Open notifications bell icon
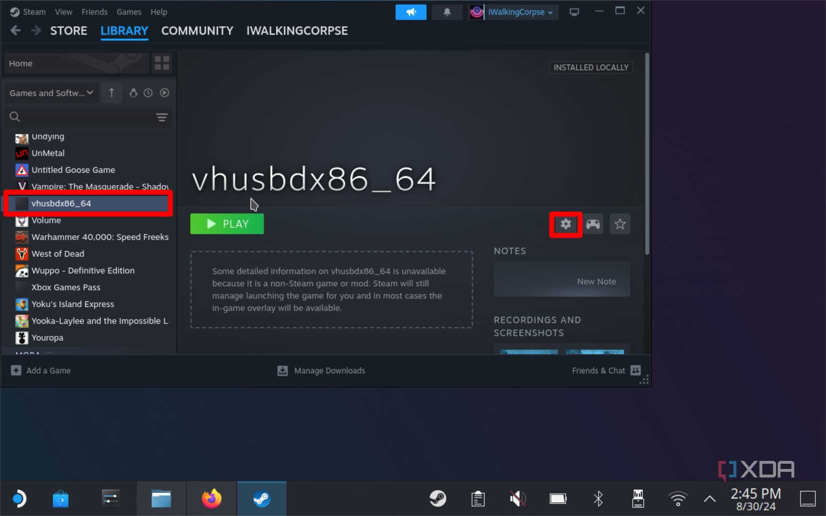The height and width of the screenshot is (516, 826). [446, 12]
